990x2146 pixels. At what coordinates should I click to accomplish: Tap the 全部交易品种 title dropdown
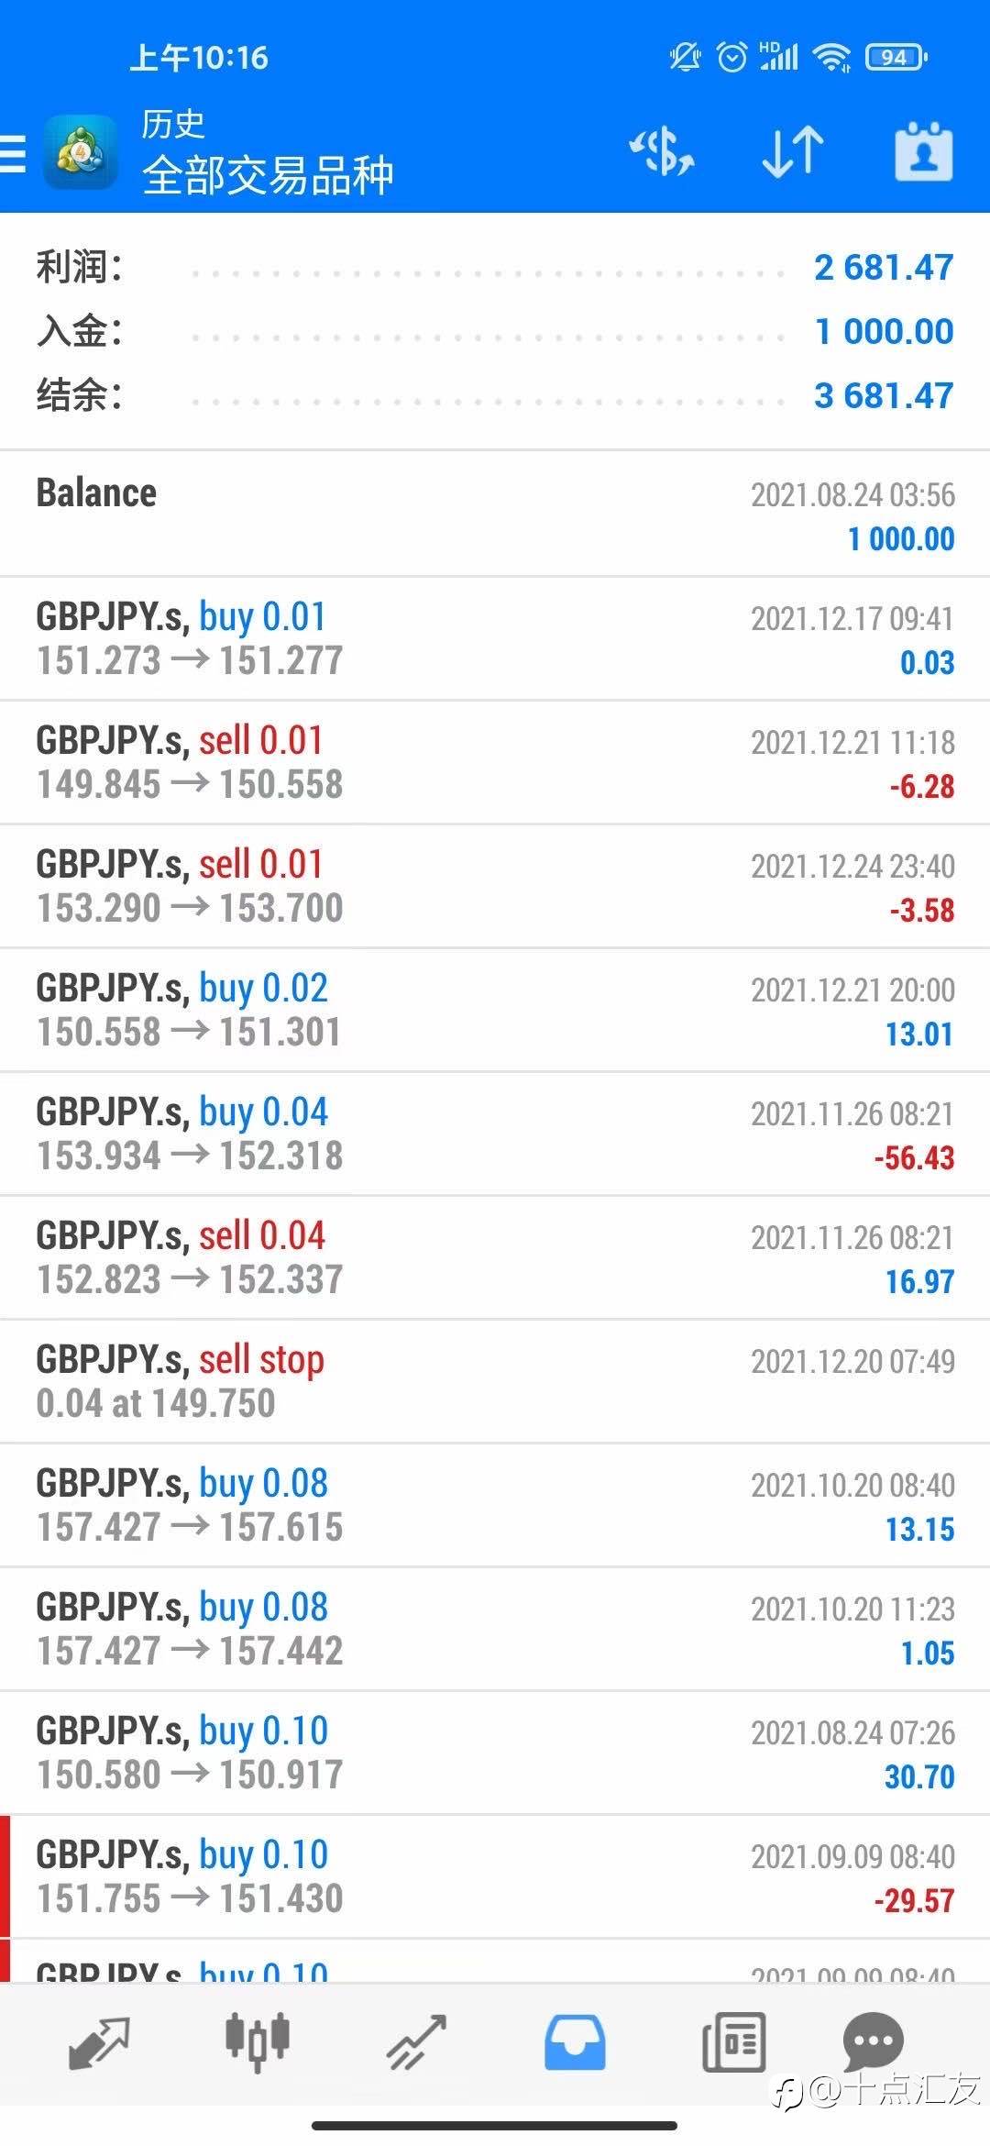tap(268, 175)
